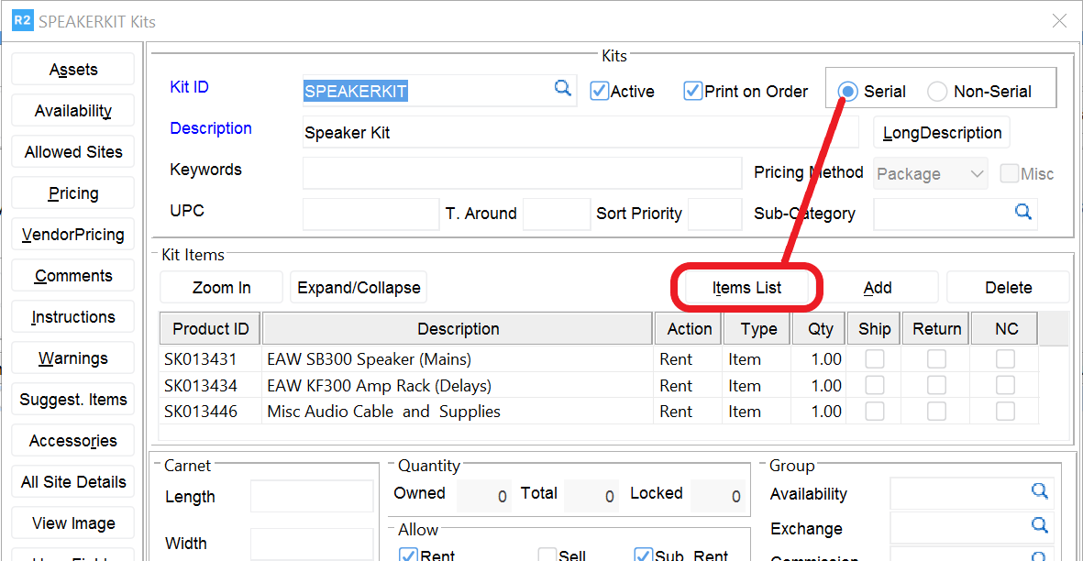Click View Image in the sidebar
The height and width of the screenshot is (561, 1083).
pos(72,522)
